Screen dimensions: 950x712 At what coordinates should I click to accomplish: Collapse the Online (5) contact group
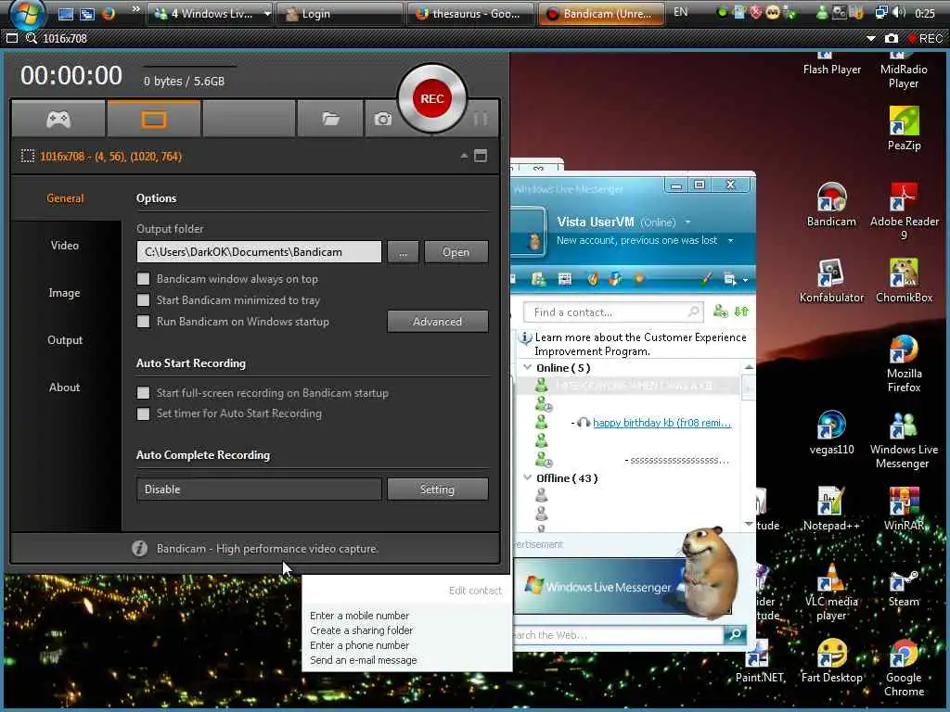tap(528, 367)
